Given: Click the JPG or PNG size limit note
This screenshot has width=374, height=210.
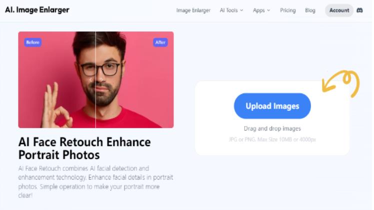Looking at the screenshot, I should point(272,139).
